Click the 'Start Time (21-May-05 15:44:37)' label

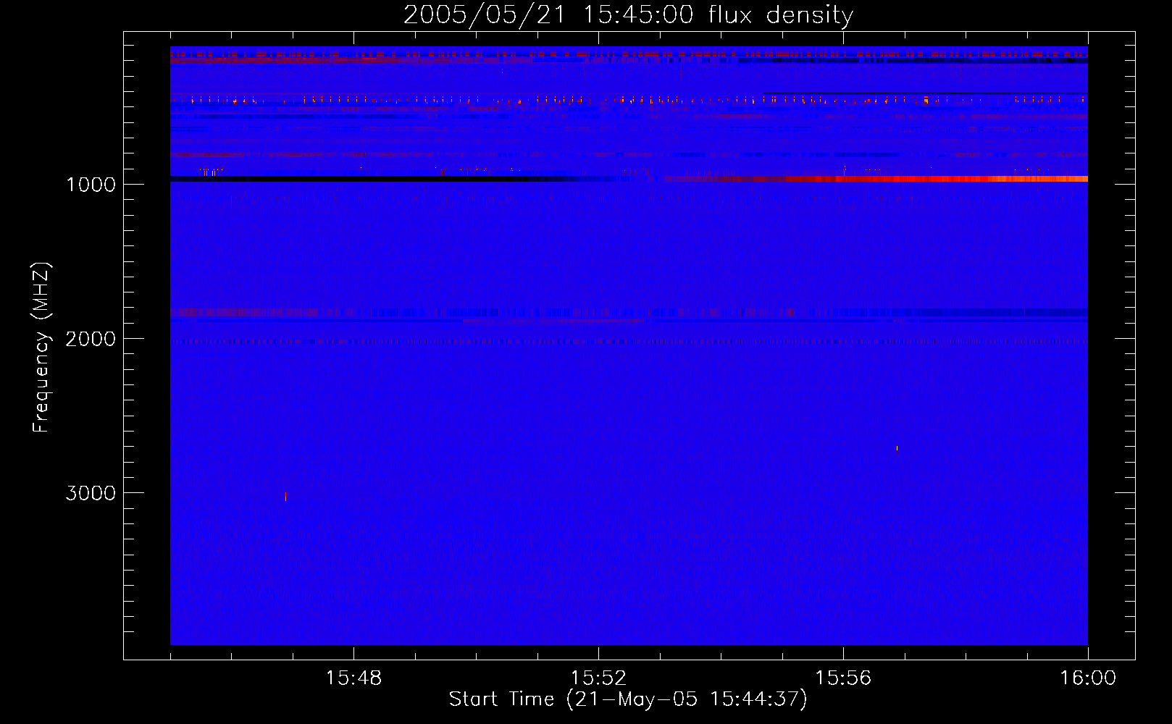pyautogui.click(x=628, y=699)
